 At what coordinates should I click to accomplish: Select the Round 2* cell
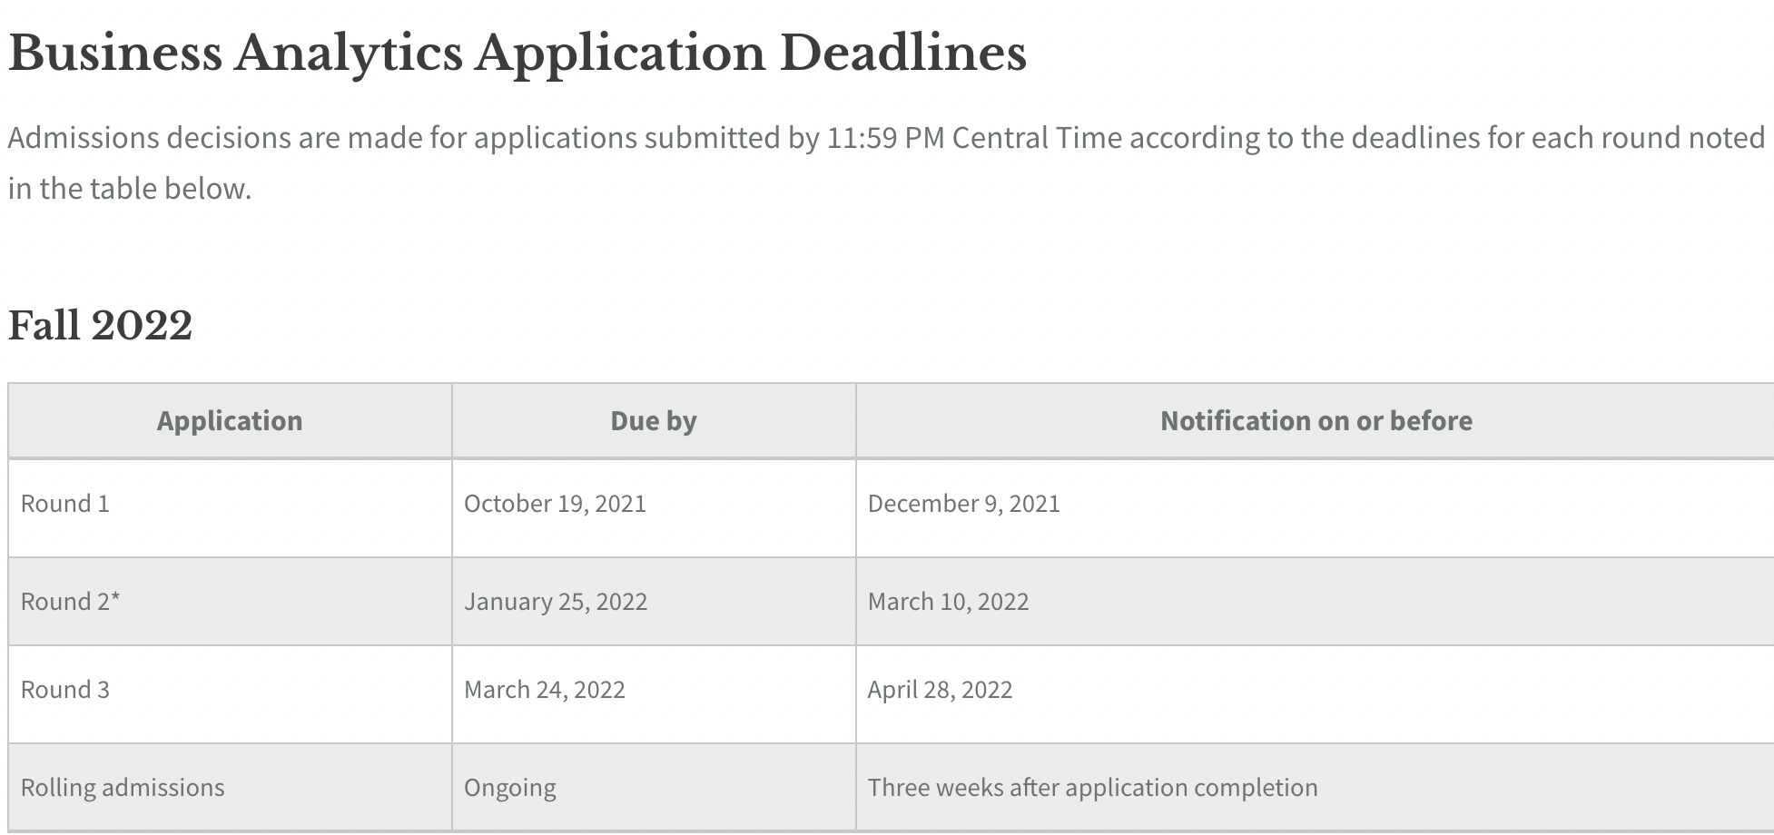[70, 602]
